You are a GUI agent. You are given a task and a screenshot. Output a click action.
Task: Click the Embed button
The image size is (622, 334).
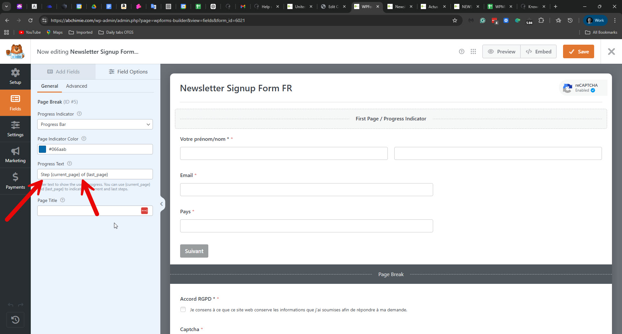(x=538, y=51)
